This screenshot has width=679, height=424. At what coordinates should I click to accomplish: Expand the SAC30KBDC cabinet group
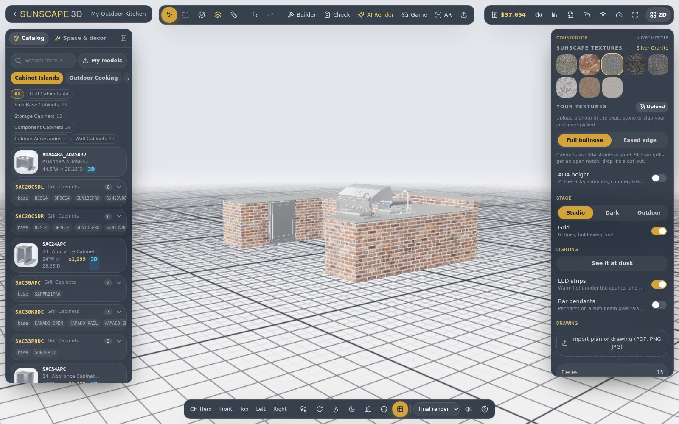(x=119, y=312)
